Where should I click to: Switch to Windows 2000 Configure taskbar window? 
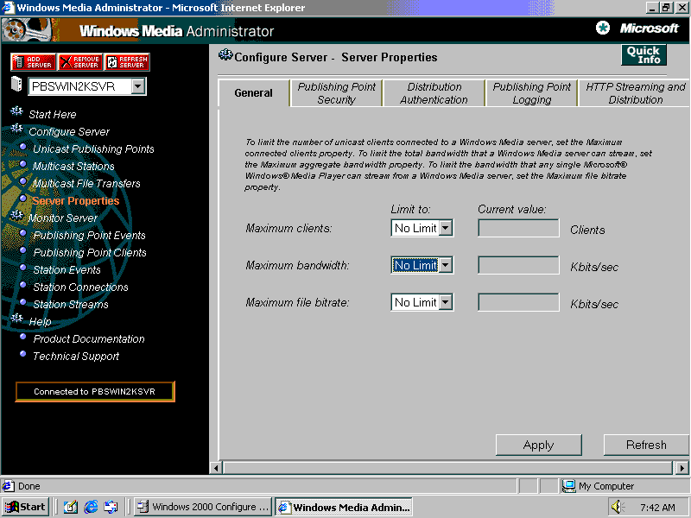click(202, 507)
